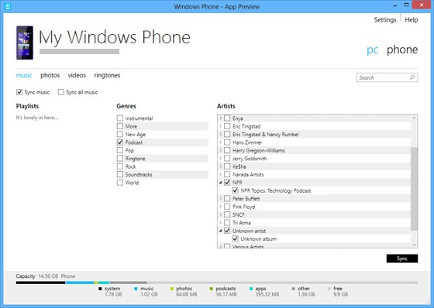Check the Hans Zimmer artist checkbox
The image size is (434, 308).
227,142
